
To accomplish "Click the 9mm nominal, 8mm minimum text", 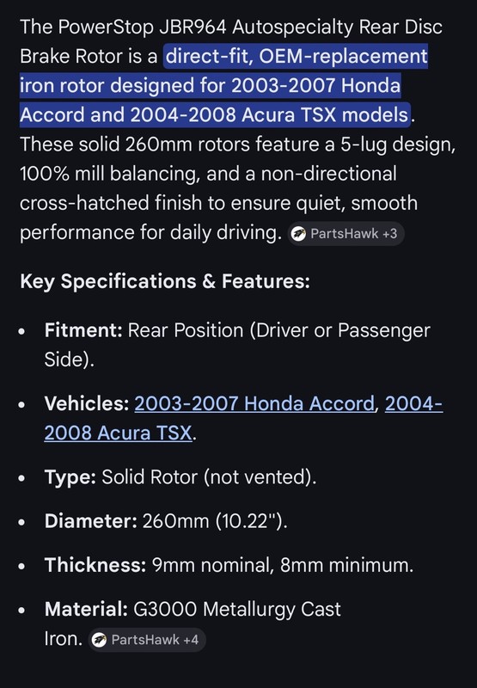I will pyautogui.click(x=283, y=565).
